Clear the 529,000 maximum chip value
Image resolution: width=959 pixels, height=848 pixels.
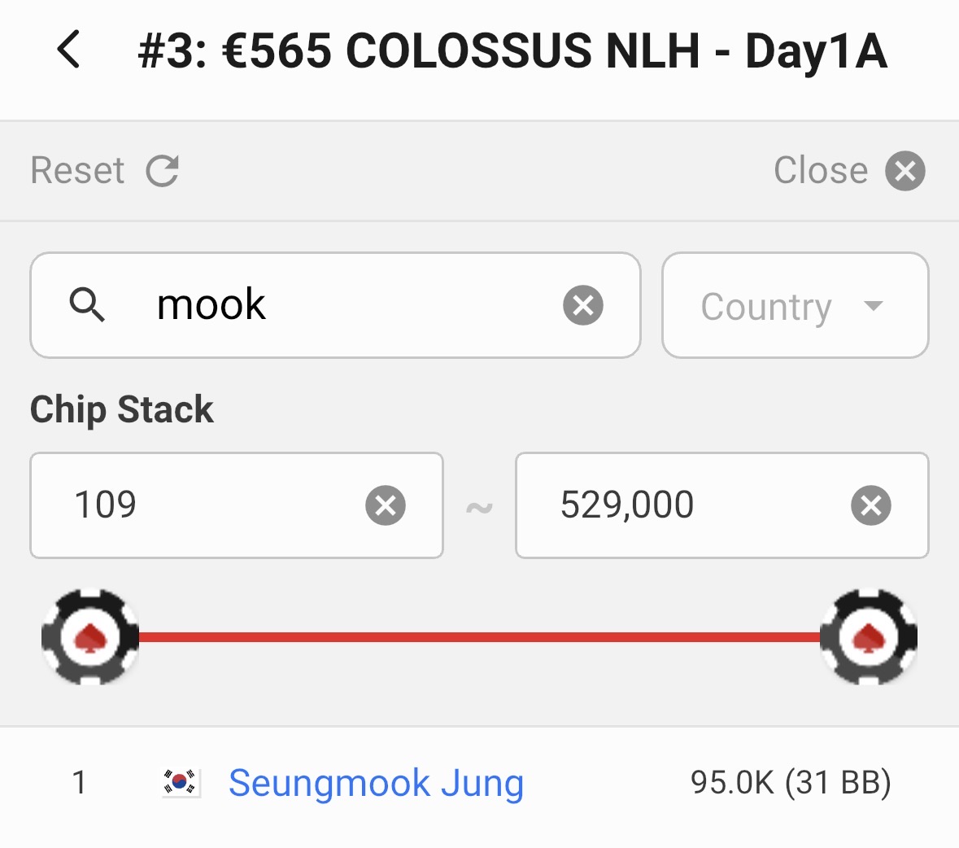[871, 505]
